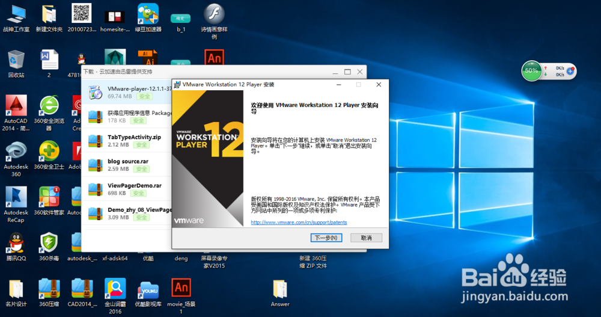Open the movie_场景 1 Animate file
The width and height of the screenshot is (601, 317).
[181, 296]
